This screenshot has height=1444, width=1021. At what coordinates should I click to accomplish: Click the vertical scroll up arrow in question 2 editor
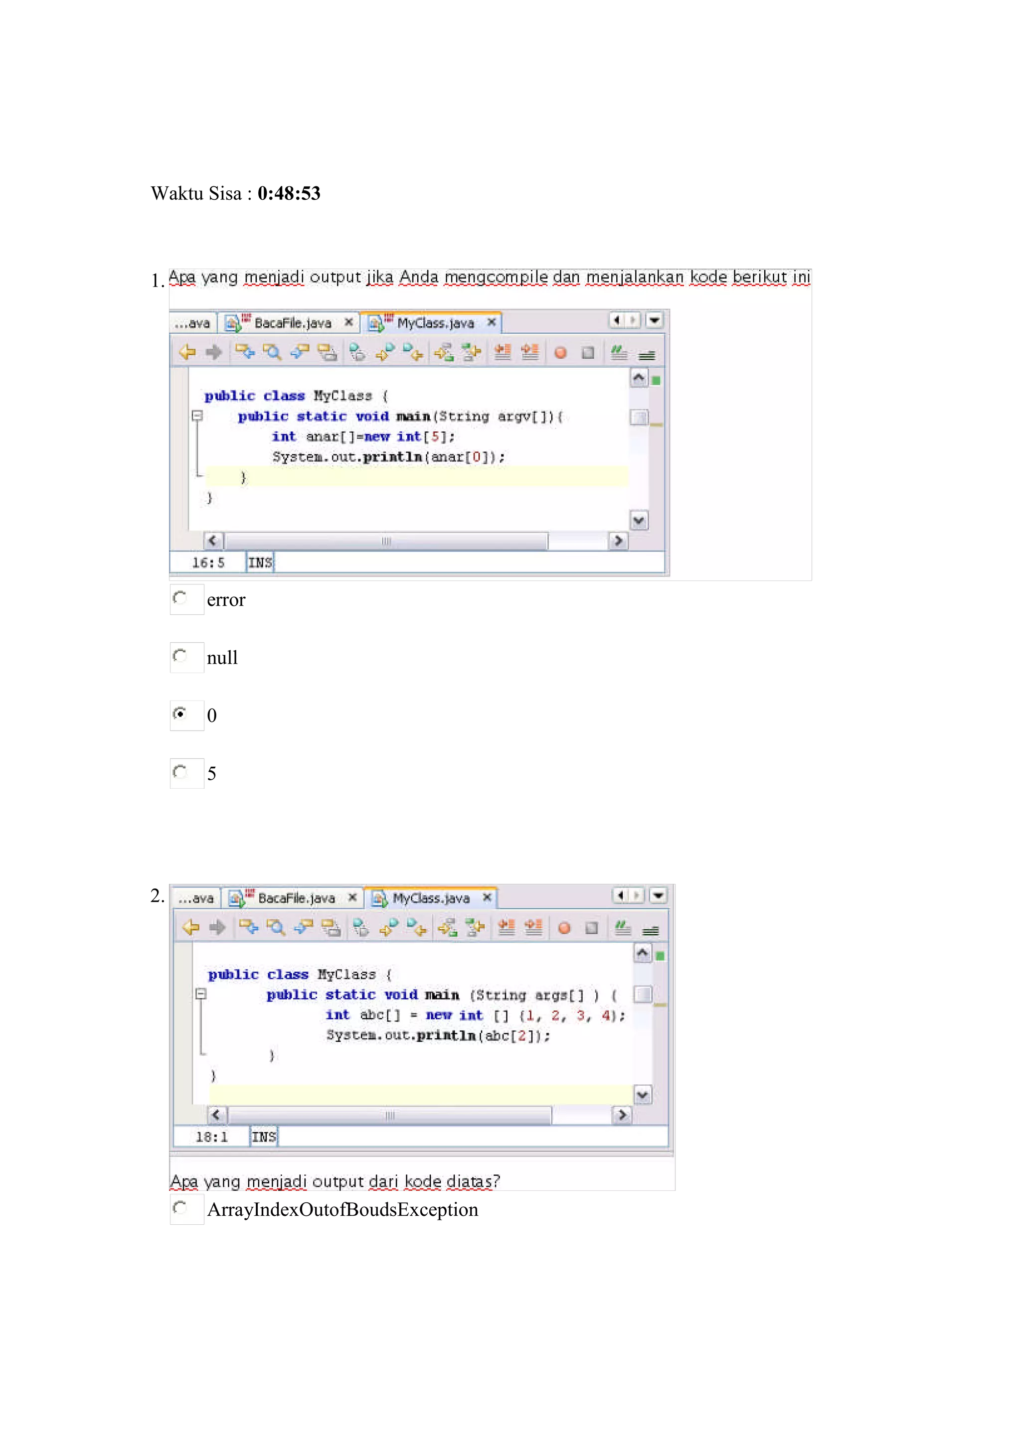(642, 953)
